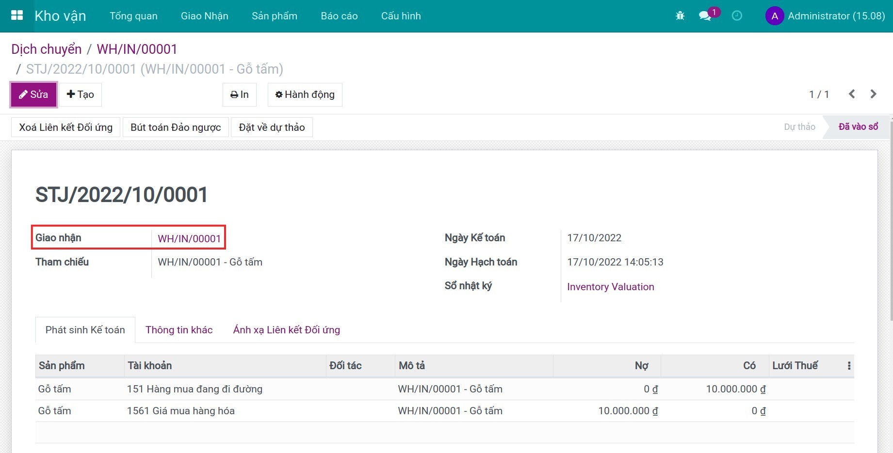893x453 pixels.
Task: Click the Administrator user avatar
Action: (774, 16)
